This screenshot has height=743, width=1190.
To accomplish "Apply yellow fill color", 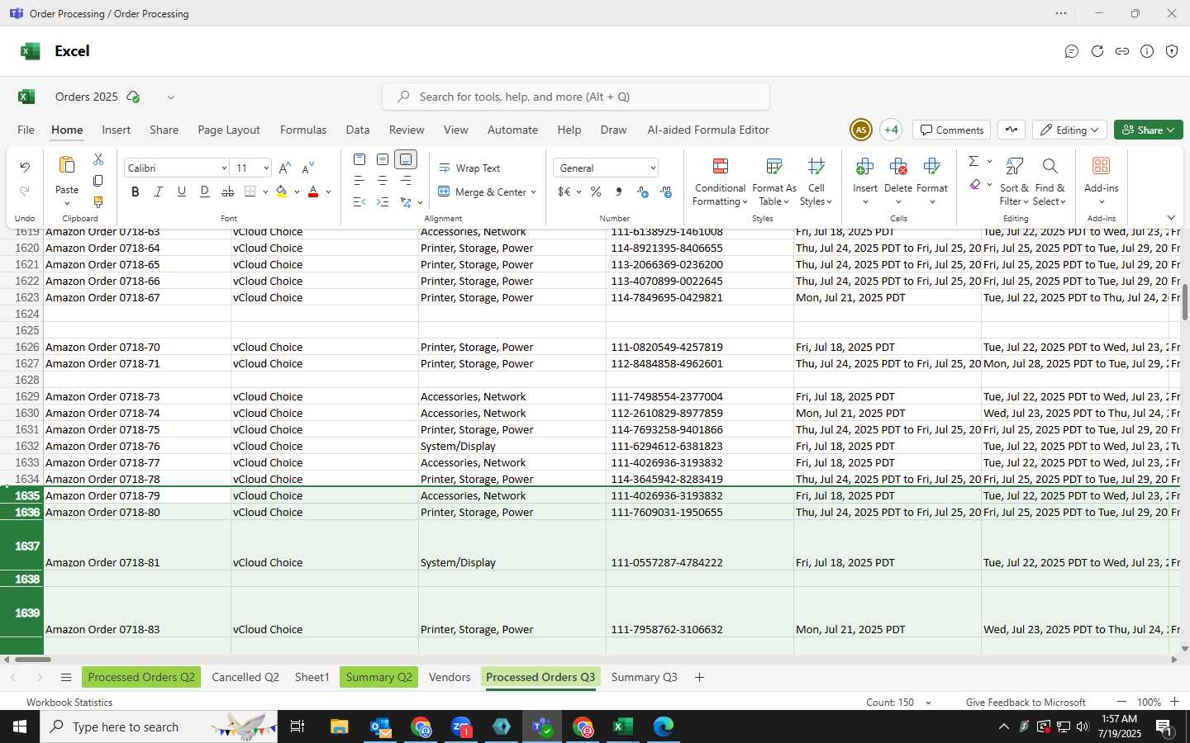I will point(282,192).
